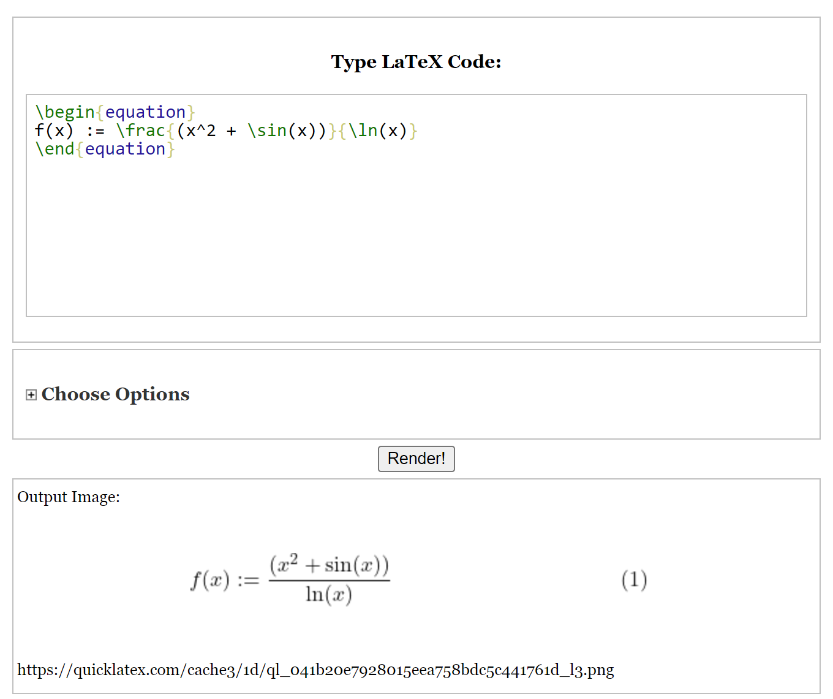833x699 pixels.
Task: Click the Output Image label
Action: pos(69,497)
